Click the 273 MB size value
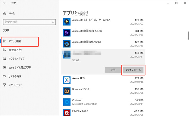This screenshot has height=116, width=189. pyautogui.click(x=139, y=78)
